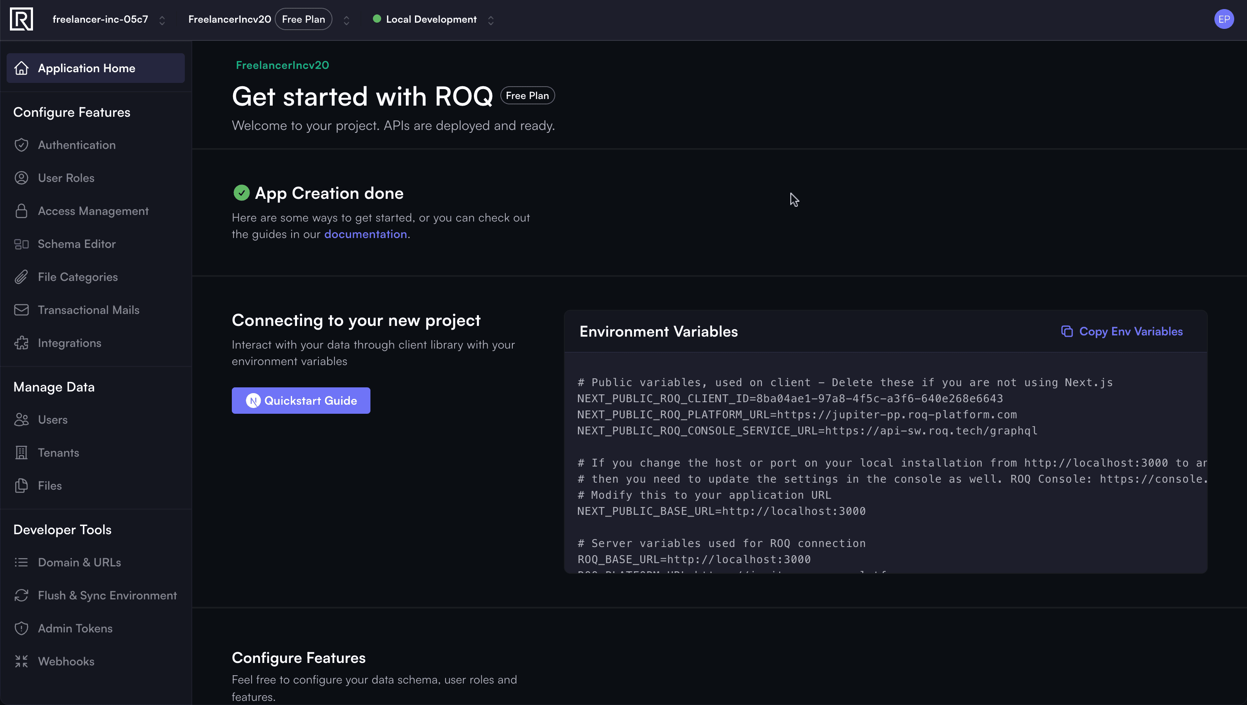Viewport: 1247px width, 705px height.
Task: Click the Flush & Sync refresh icon
Action: click(21, 595)
